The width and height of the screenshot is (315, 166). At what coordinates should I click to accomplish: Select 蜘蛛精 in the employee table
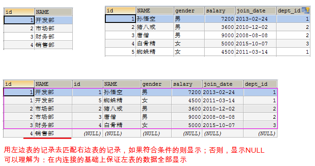154,52
